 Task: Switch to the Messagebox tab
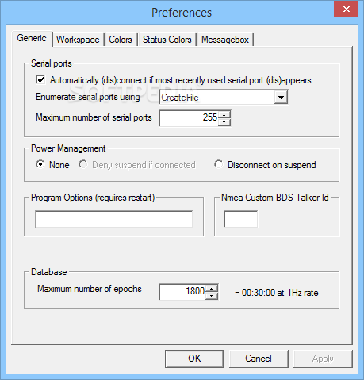click(225, 40)
